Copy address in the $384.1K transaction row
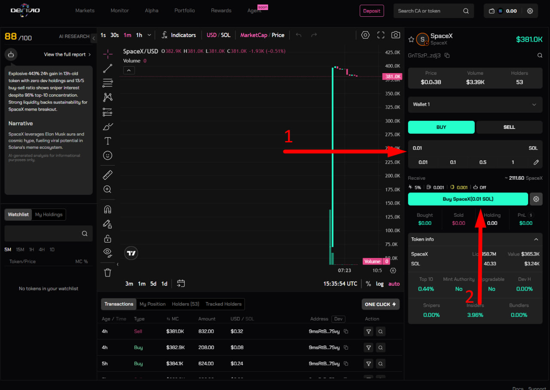 (x=346, y=363)
